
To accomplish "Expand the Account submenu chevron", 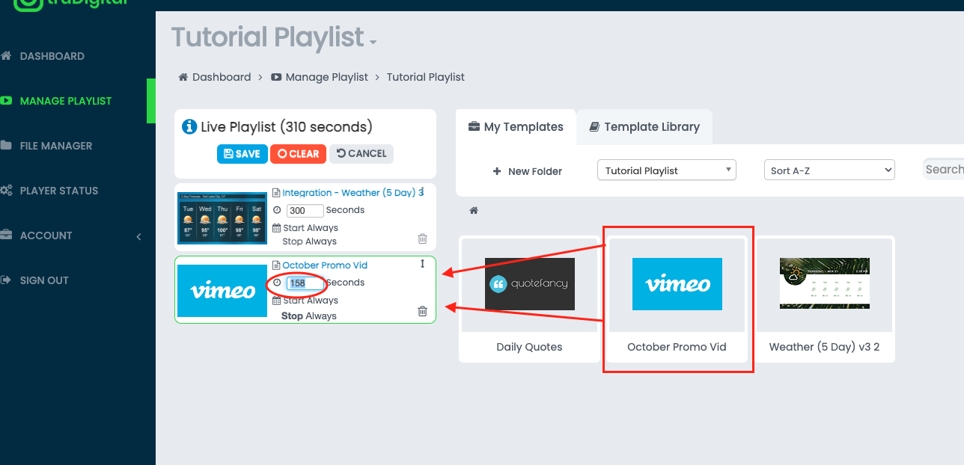I will (x=139, y=236).
